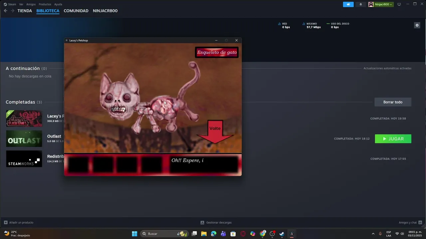Click the USO DEL DISCO stat
The height and width of the screenshot is (239, 426).
click(338, 26)
